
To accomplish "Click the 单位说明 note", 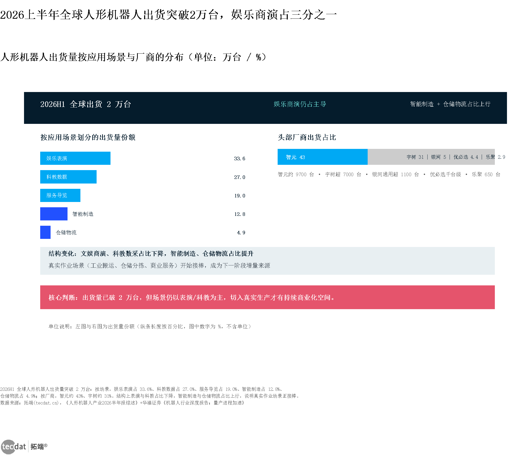I will point(150,326).
